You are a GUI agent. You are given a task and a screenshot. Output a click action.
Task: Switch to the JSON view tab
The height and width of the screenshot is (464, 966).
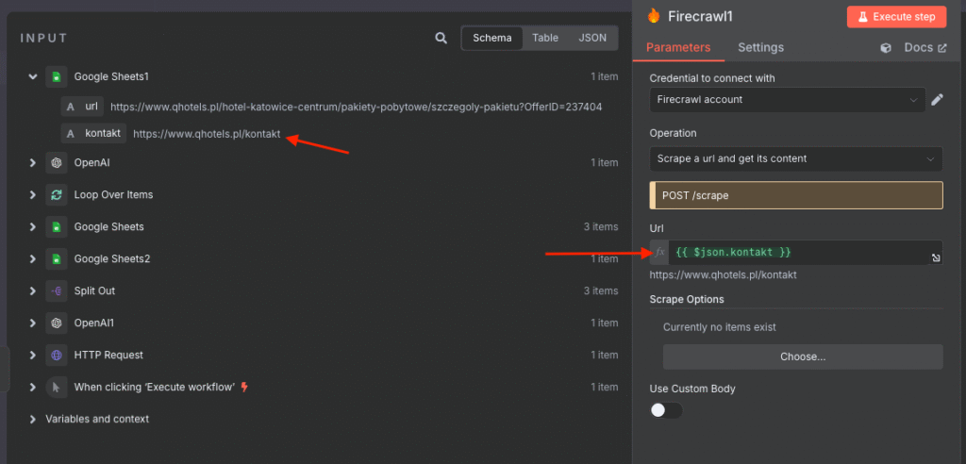pyautogui.click(x=592, y=39)
